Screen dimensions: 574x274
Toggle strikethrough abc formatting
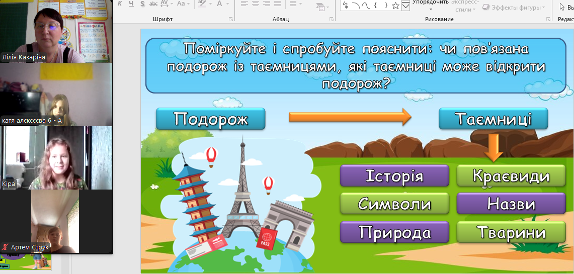[x=153, y=4]
